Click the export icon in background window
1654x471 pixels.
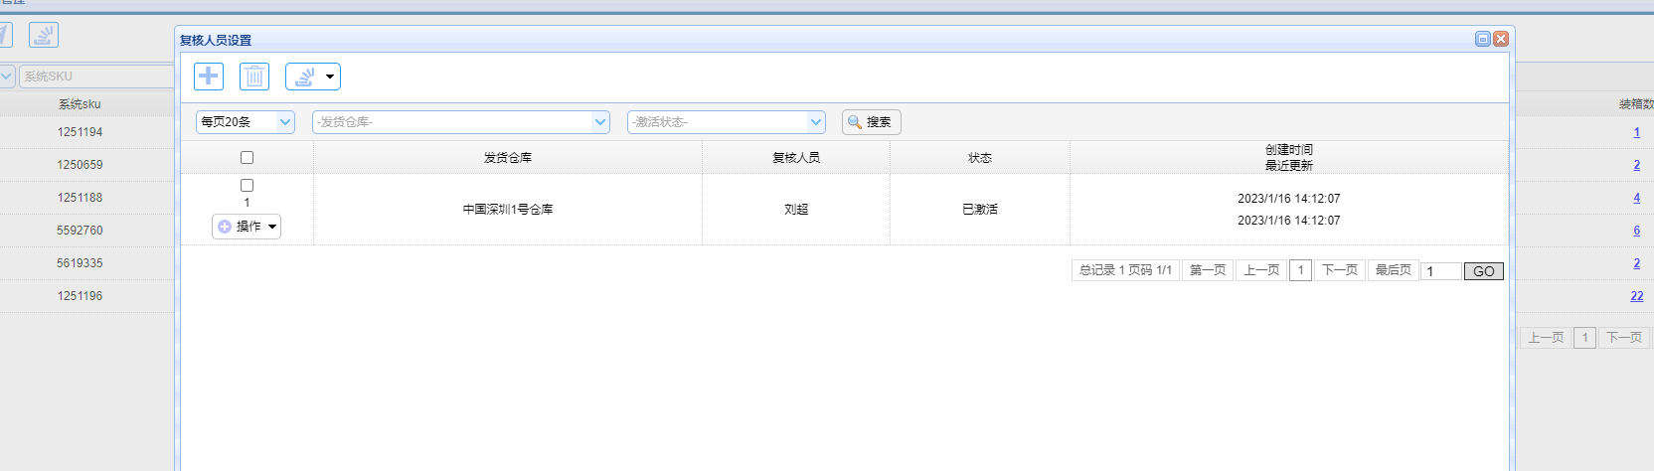[x=44, y=35]
